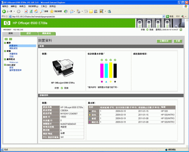Open the 檢視 (View) menu
Image resolution: width=189 pixels, height=152 pixels.
tap(23, 6)
